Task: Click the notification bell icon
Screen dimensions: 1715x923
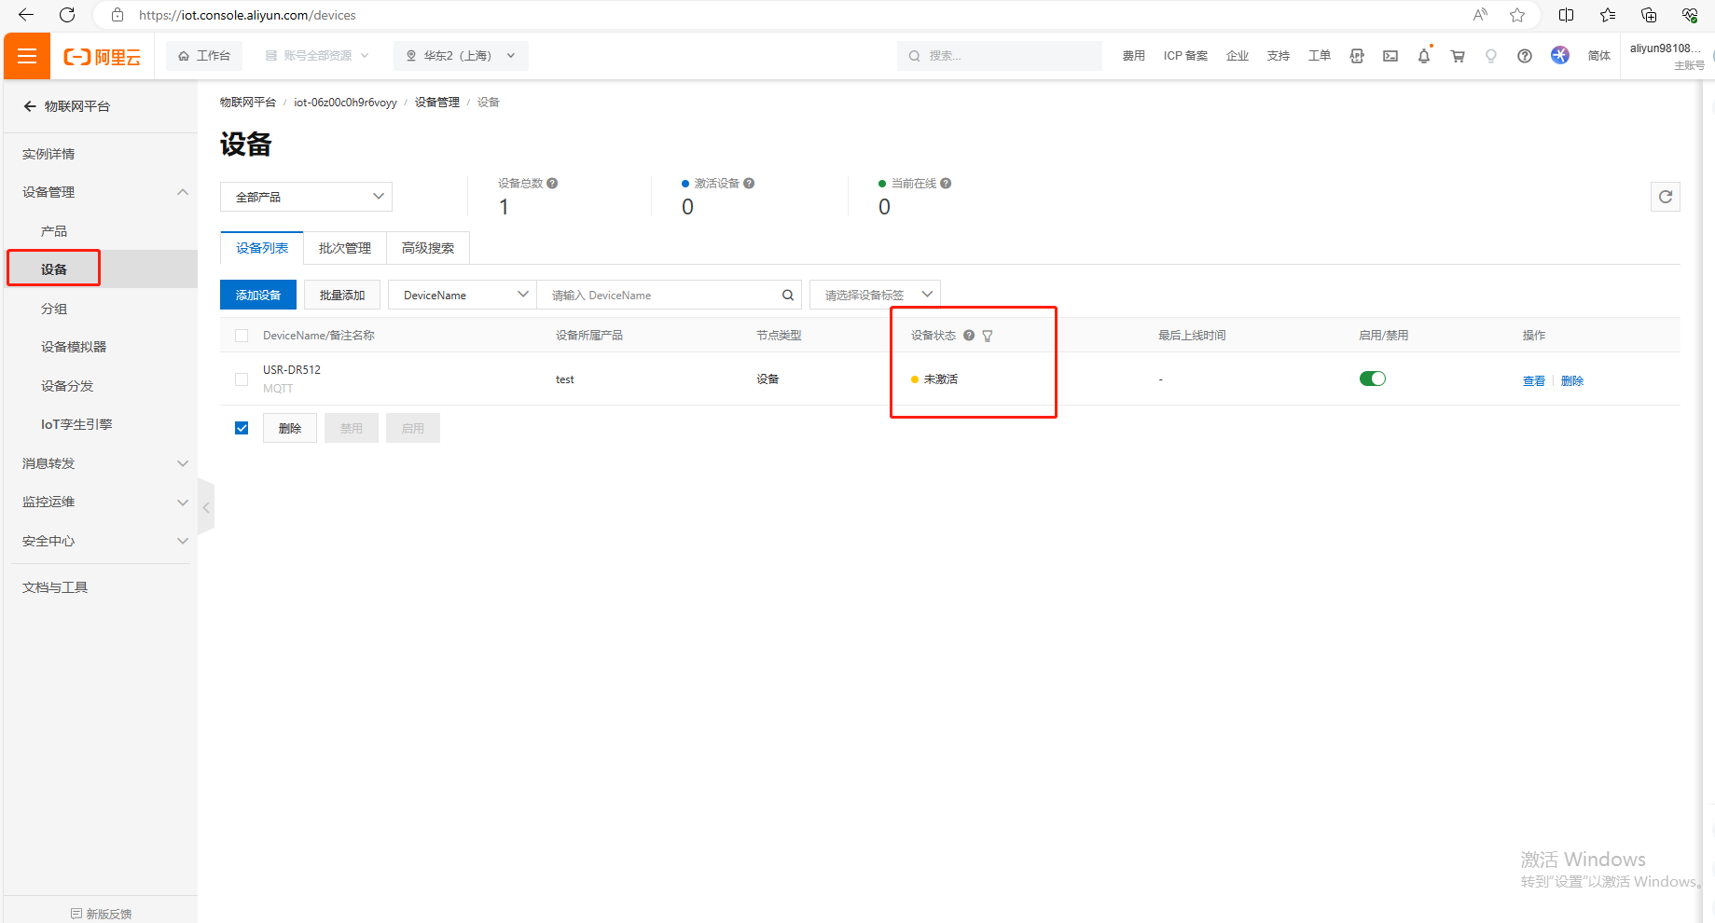Action: click(1423, 56)
